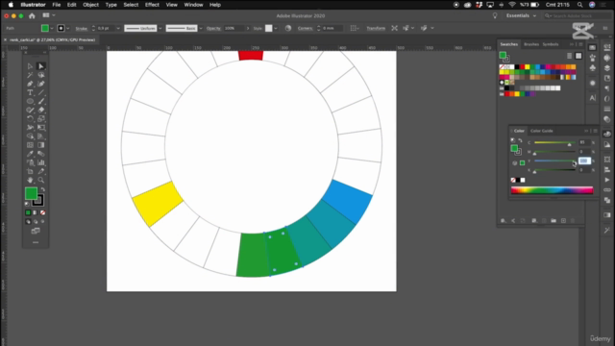
Task: Activate the Stroke box in toolbar
Action: [38, 201]
